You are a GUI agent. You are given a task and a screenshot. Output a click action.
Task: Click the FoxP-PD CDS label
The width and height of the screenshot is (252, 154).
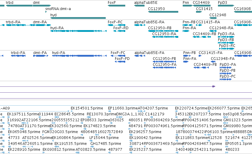[x=122, y=59]
